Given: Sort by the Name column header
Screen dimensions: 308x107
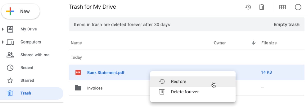Looking at the screenshot, I should (x=76, y=43).
